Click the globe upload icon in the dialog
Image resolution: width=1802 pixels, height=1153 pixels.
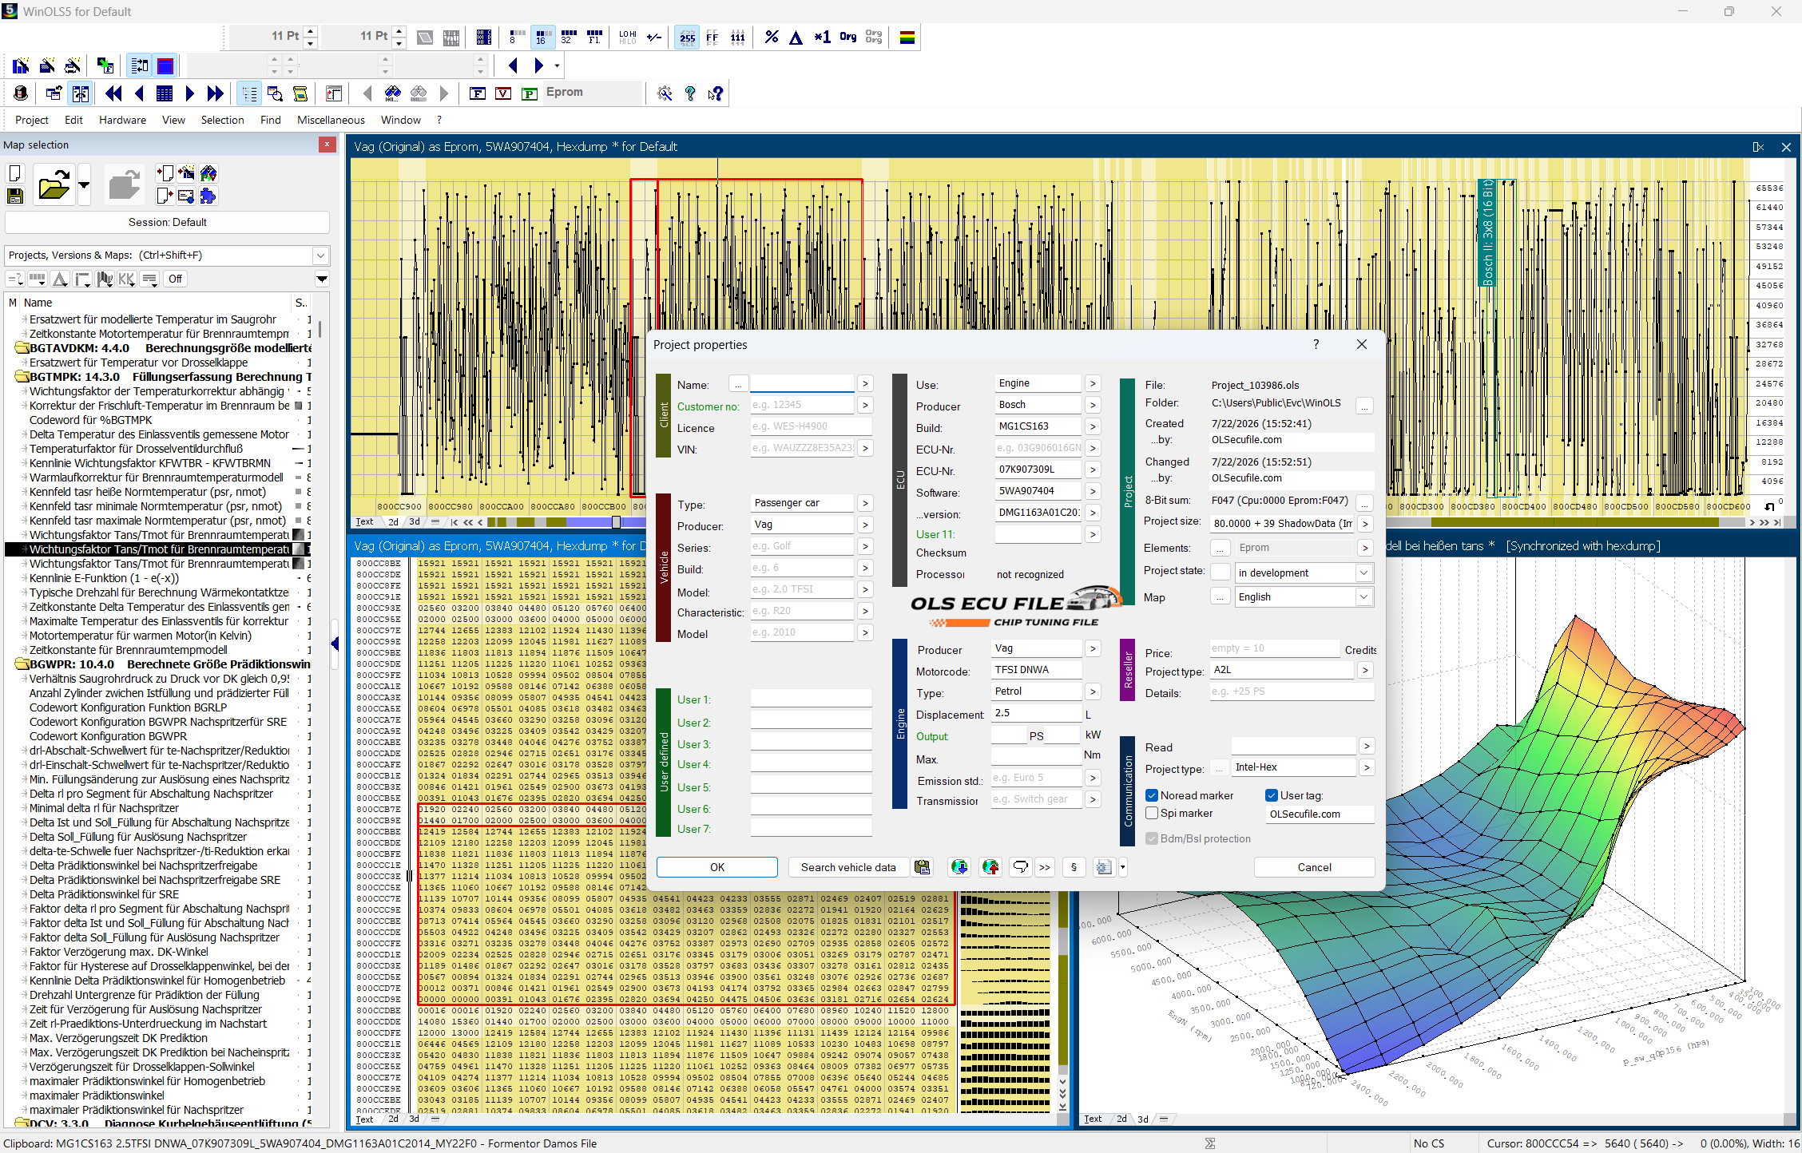990,867
